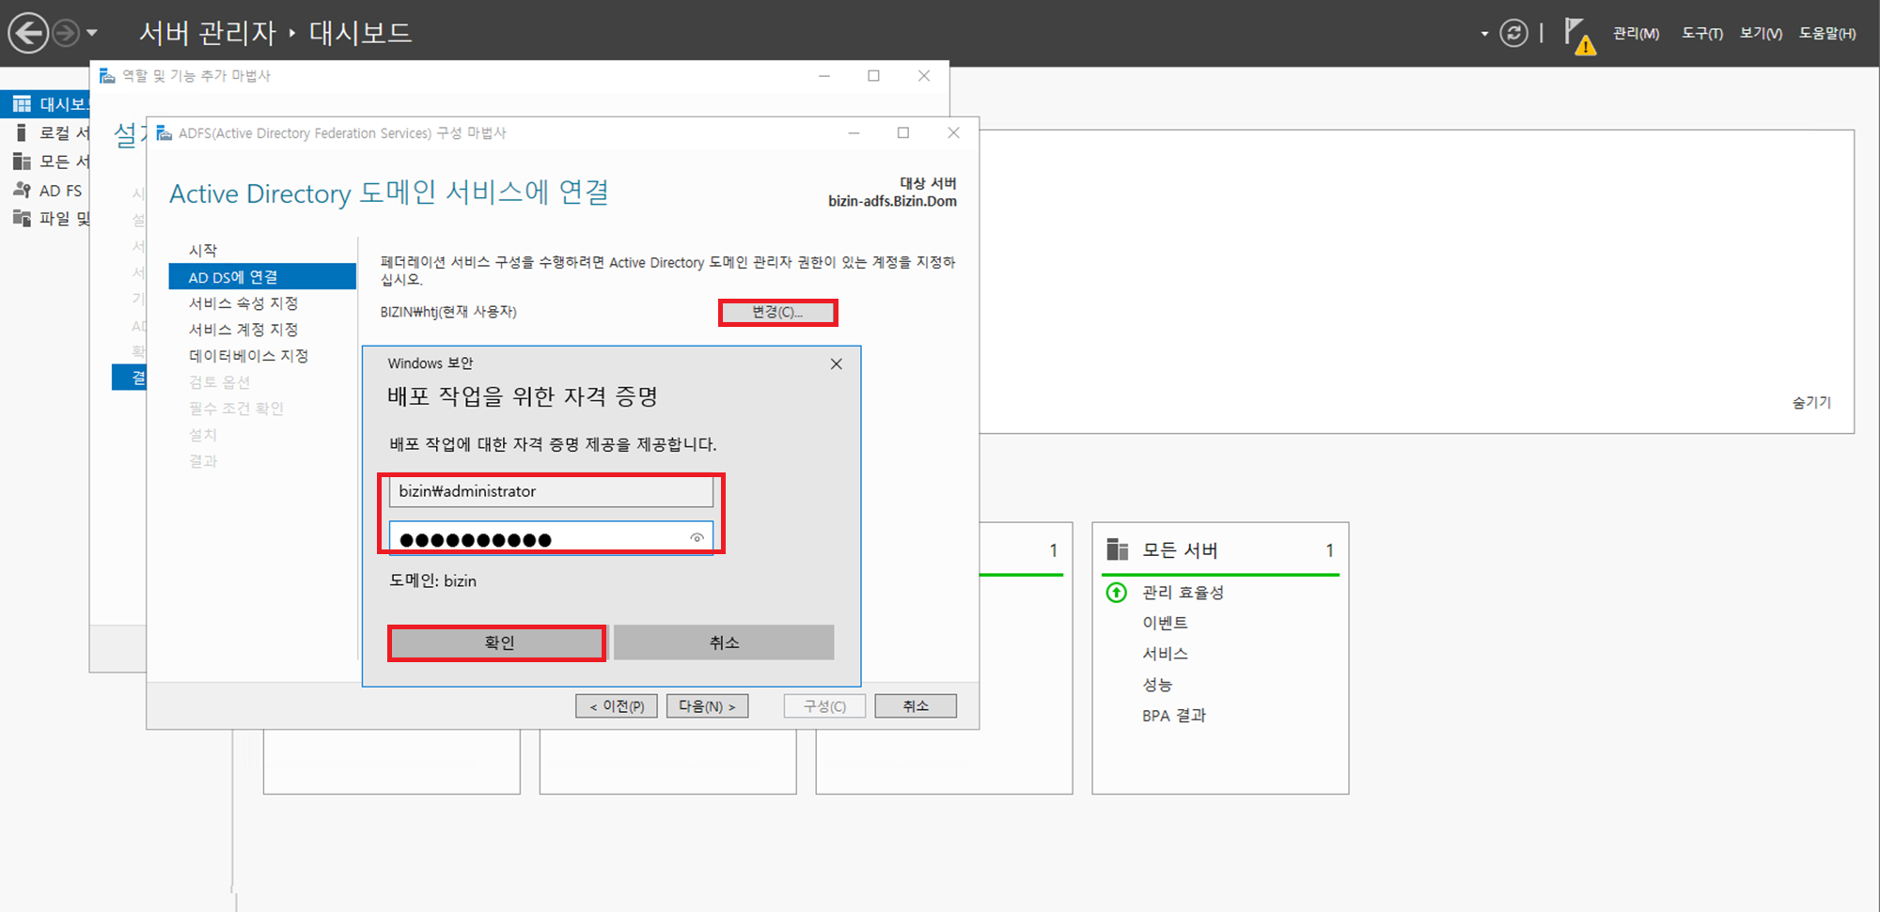This screenshot has height=912, width=1880.
Task: Open 관리 효율성 in 모든 서버 tile
Action: 1183,593
